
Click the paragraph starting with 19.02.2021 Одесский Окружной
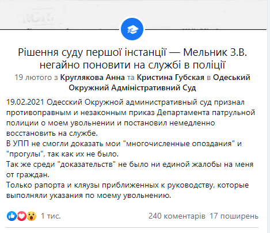coord(131,117)
